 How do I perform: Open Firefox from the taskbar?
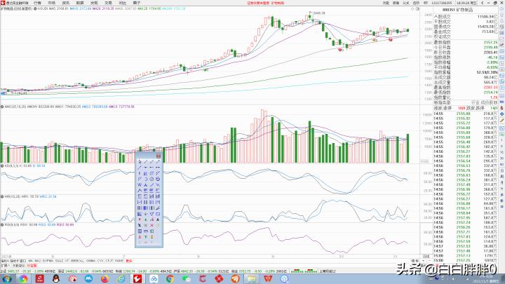(x=105, y=278)
